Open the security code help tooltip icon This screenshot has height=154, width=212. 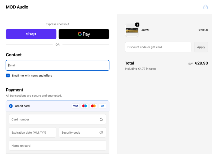tap(101, 132)
